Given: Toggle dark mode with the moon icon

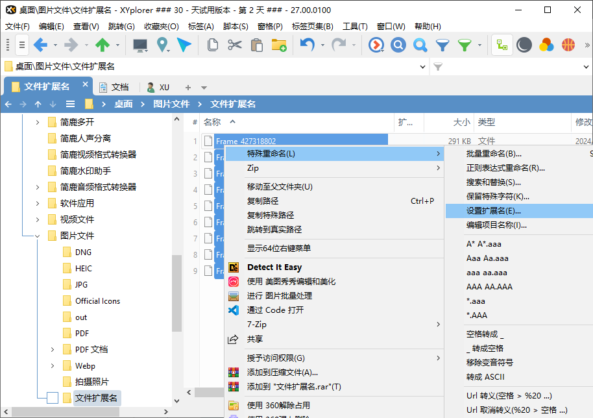Looking at the screenshot, I should tap(524, 45).
